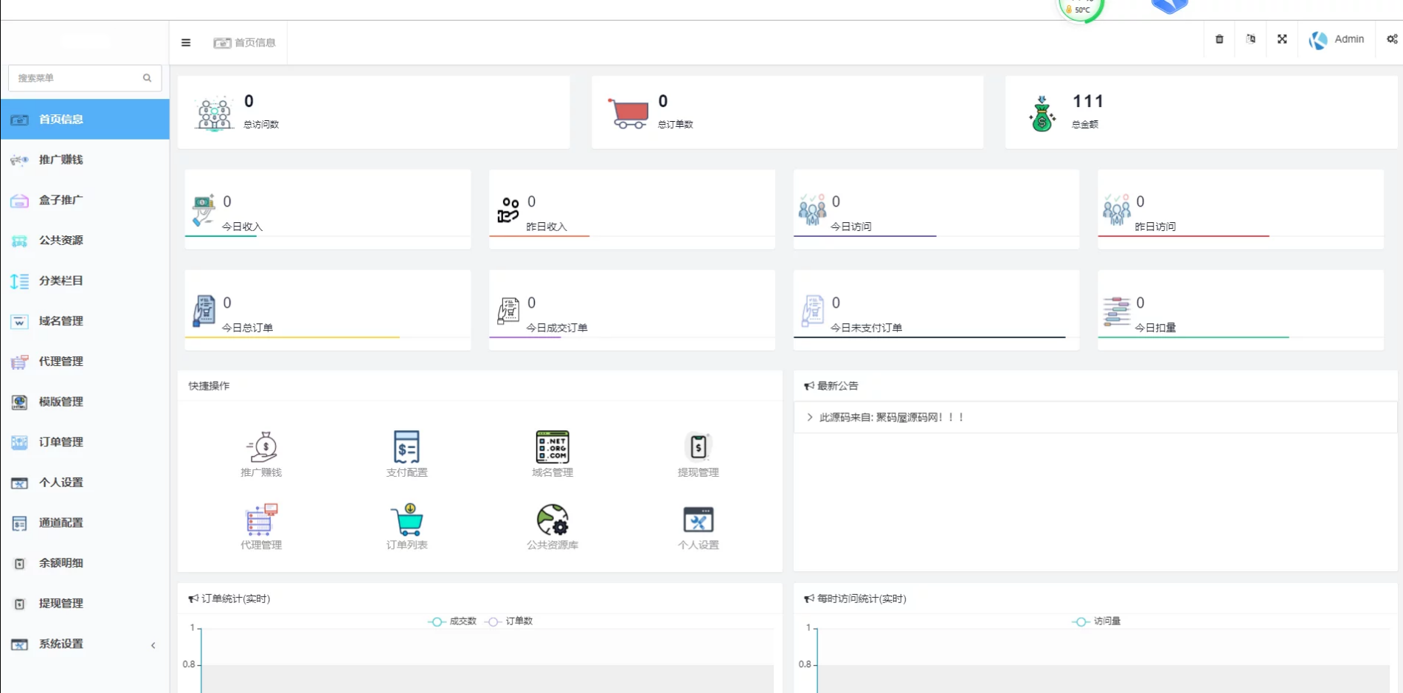Toggle 订单数 series in order chart legend
Image resolution: width=1403 pixels, height=693 pixels.
(x=510, y=621)
